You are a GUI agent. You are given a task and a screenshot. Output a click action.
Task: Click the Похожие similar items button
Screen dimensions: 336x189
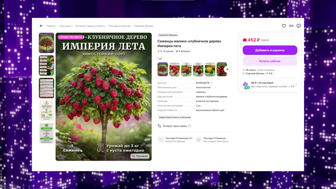click(140, 156)
